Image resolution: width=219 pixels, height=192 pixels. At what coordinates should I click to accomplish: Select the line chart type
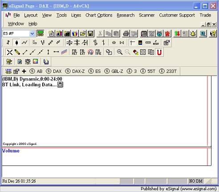tap(24, 43)
